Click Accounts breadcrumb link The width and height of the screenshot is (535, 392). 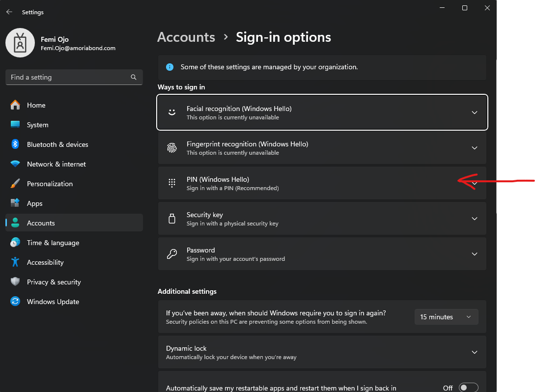pos(186,37)
